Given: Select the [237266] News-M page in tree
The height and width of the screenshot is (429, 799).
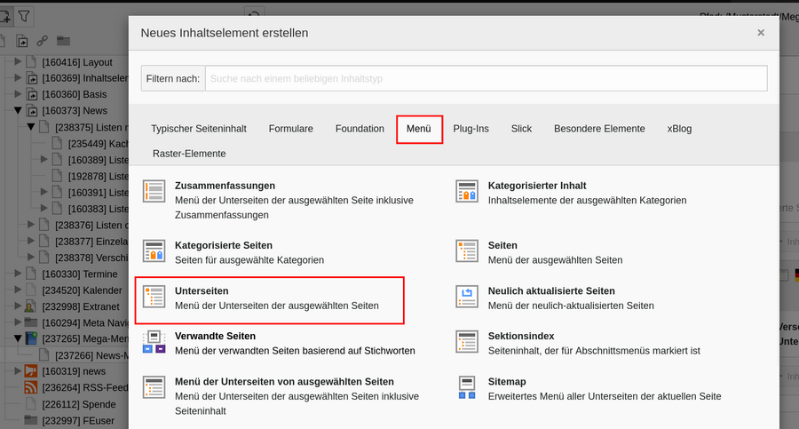Looking at the screenshot, I should (91, 355).
